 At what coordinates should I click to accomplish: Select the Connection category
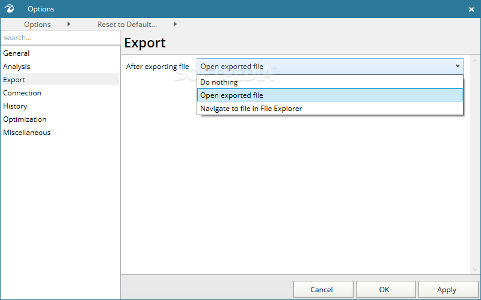point(61,93)
